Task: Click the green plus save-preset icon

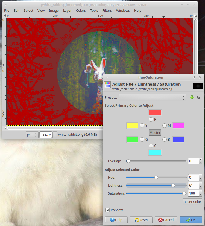Action: click(x=192, y=97)
